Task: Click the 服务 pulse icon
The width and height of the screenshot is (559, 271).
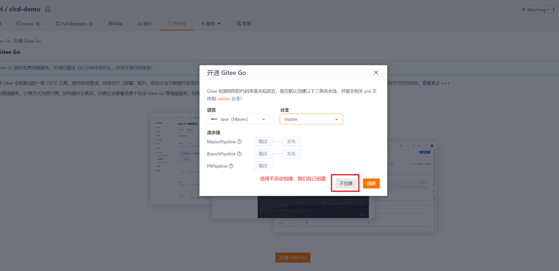Action: (x=203, y=23)
